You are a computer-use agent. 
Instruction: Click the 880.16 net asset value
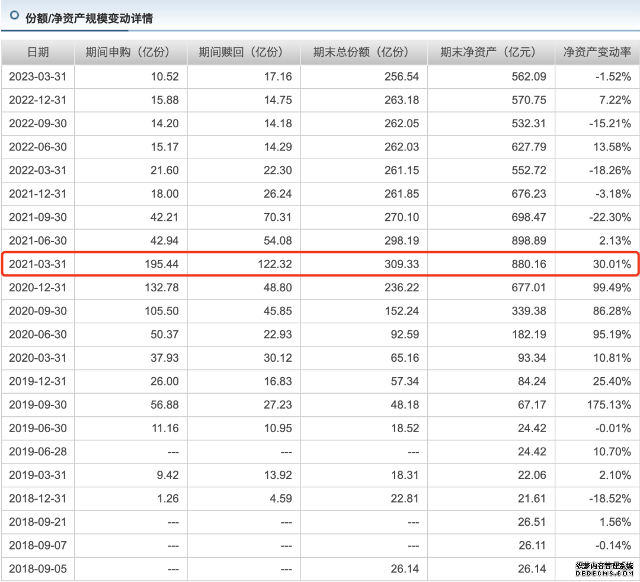(530, 264)
